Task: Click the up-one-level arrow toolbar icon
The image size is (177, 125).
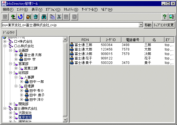Action: pos(13,17)
